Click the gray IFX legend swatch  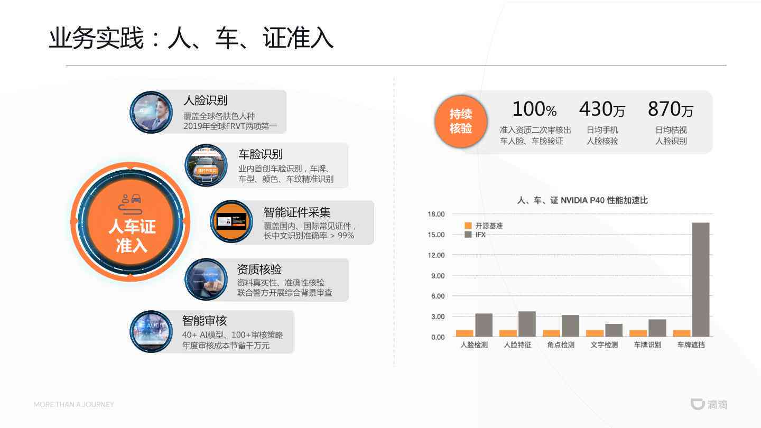[x=468, y=234]
